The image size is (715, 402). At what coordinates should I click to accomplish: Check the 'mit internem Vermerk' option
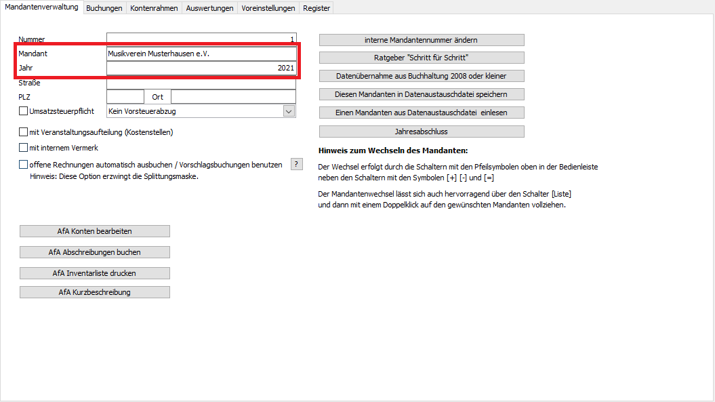click(x=24, y=147)
